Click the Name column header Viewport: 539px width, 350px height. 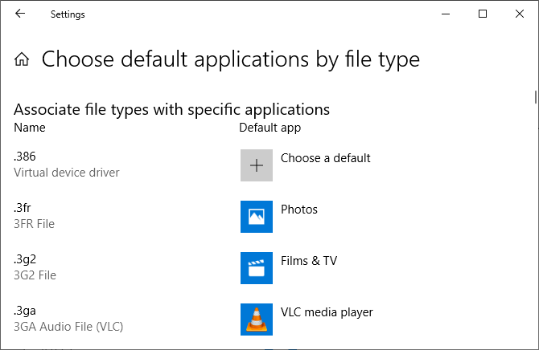30,128
